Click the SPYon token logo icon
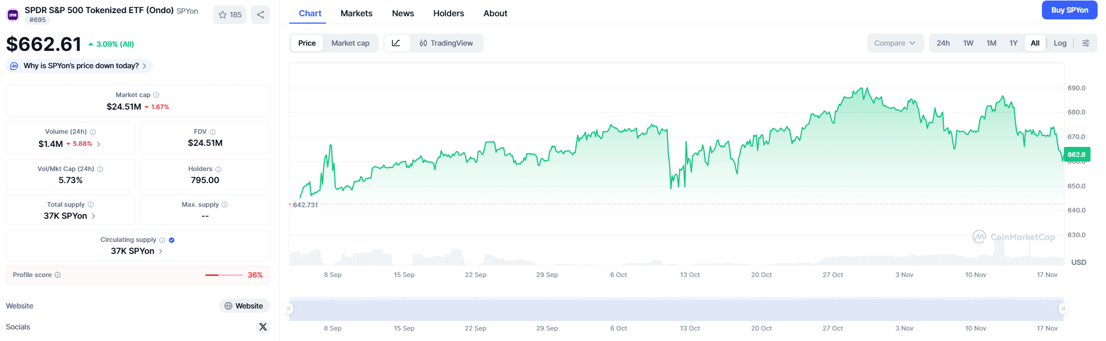This screenshot has width=1106, height=341. 13,15
